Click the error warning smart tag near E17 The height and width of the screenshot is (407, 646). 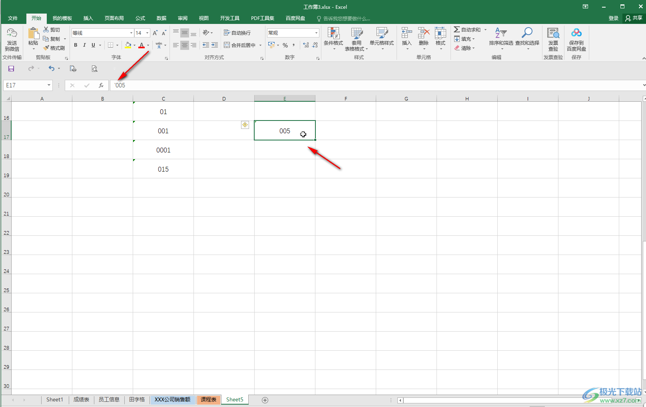[x=245, y=125]
